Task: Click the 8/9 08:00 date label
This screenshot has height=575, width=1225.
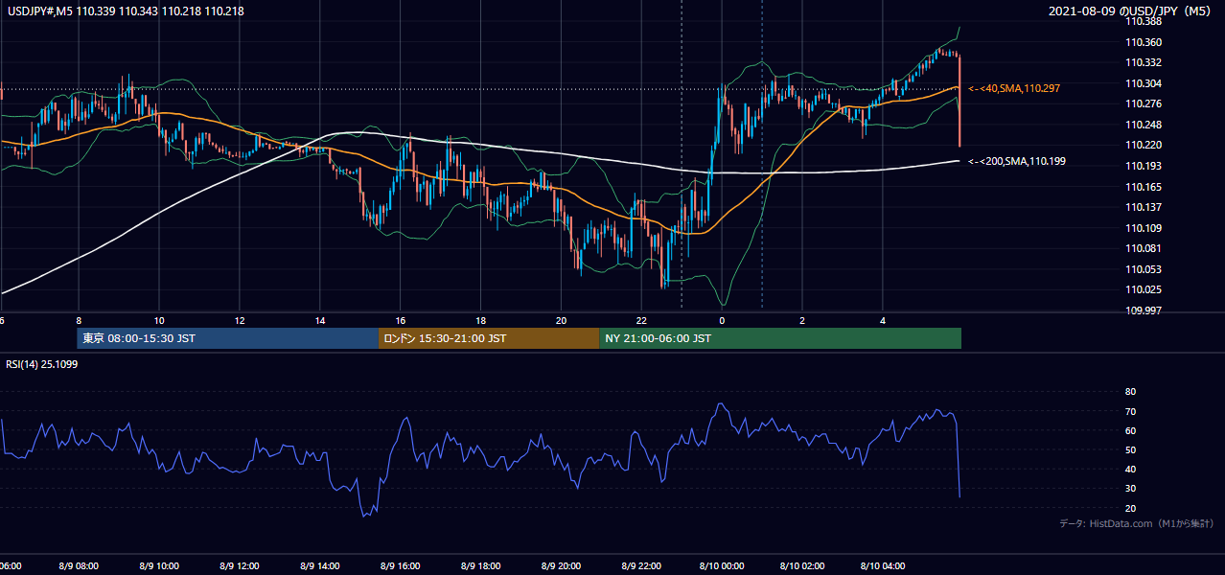Action: 81,565
